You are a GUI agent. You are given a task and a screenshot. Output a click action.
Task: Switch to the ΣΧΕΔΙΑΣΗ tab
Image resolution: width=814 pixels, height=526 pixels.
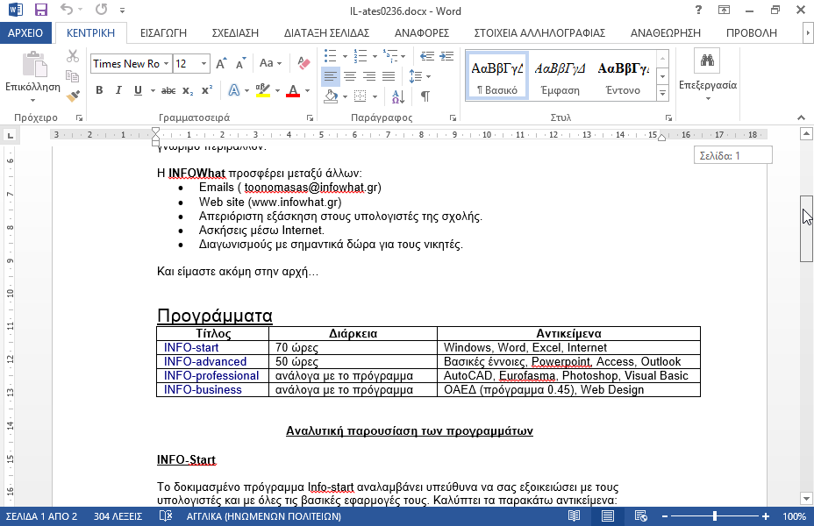click(x=235, y=32)
